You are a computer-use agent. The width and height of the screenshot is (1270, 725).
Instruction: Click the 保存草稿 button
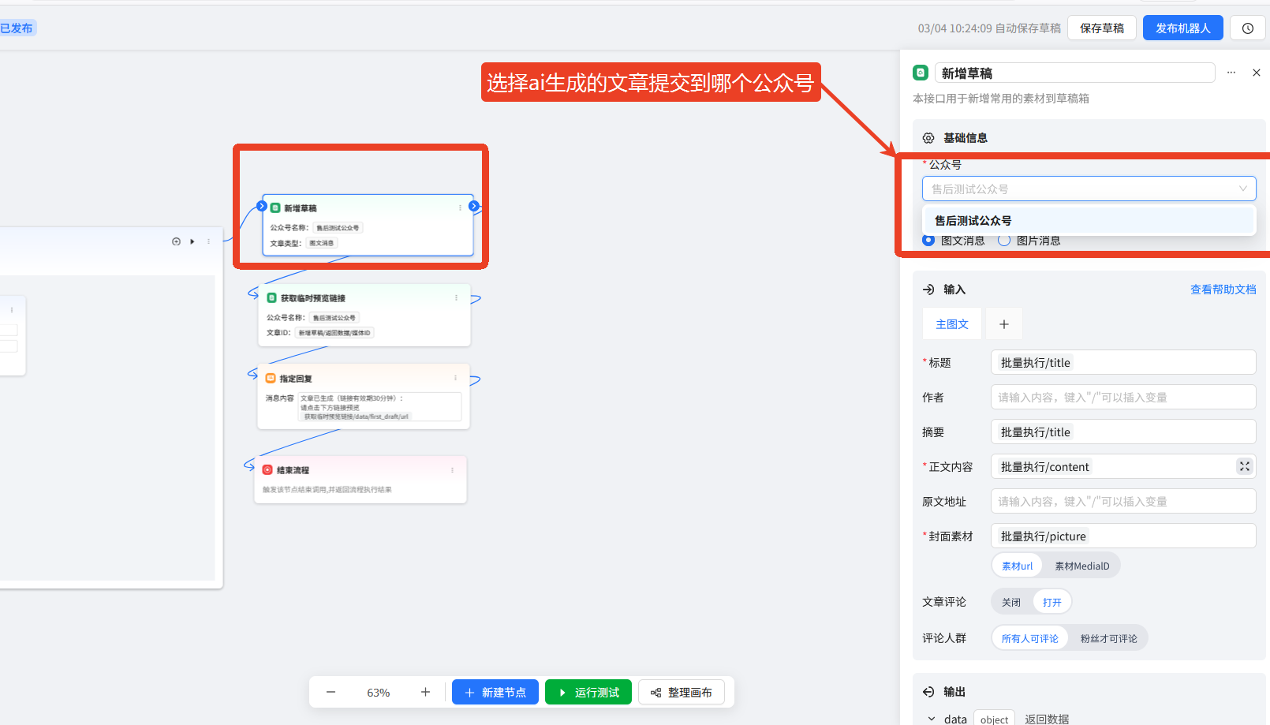tap(1102, 28)
